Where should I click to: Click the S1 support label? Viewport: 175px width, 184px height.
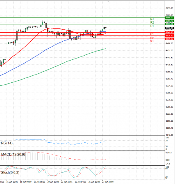152,34
